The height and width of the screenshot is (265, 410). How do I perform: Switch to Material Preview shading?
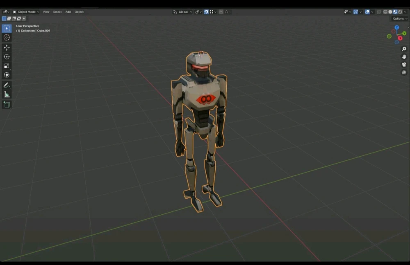coord(395,12)
